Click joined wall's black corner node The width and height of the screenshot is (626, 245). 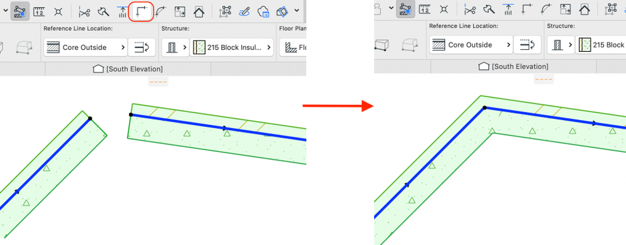tap(484, 107)
